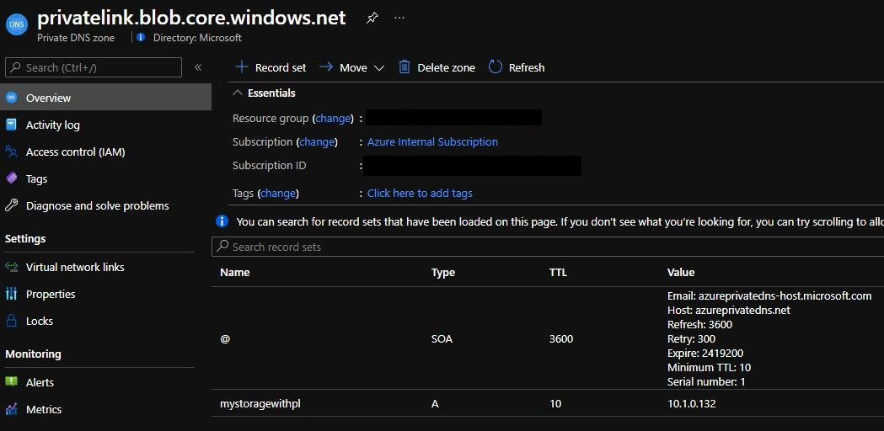Sort records by Name column
The image size is (884, 431).
click(x=234, y=273)
